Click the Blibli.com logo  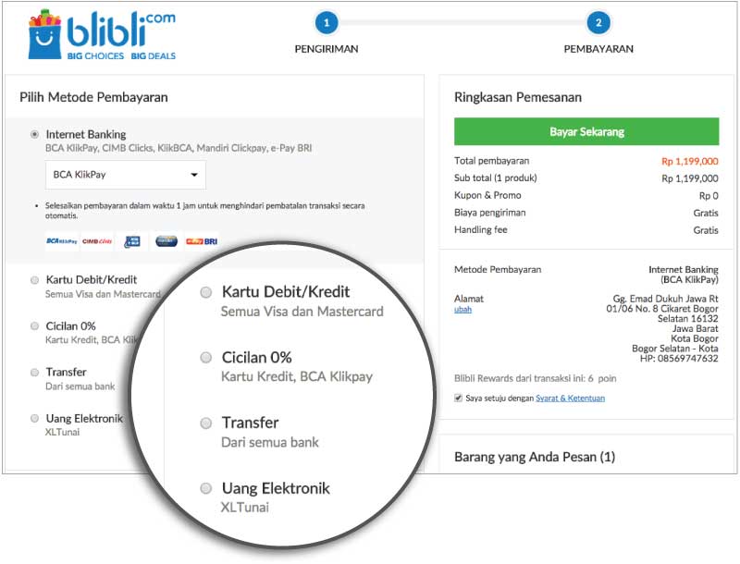(102, 34)
